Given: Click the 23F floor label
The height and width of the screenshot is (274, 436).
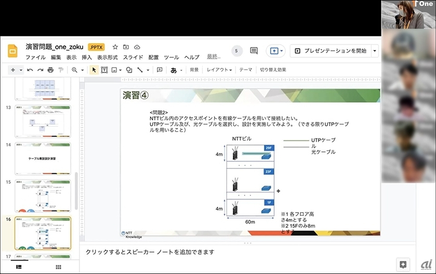Looking at the screenshot, I should point(269,172).
